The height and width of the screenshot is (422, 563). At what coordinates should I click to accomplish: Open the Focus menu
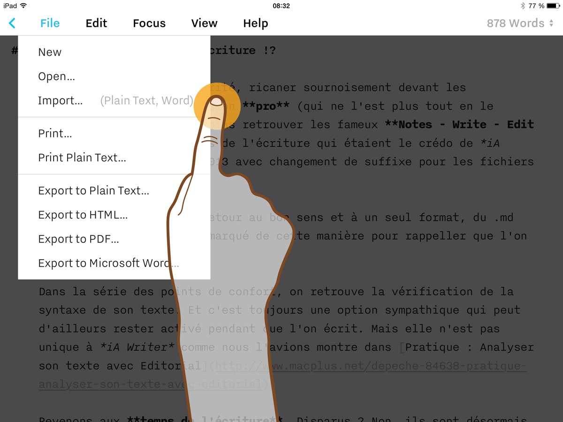coord(149,23)
